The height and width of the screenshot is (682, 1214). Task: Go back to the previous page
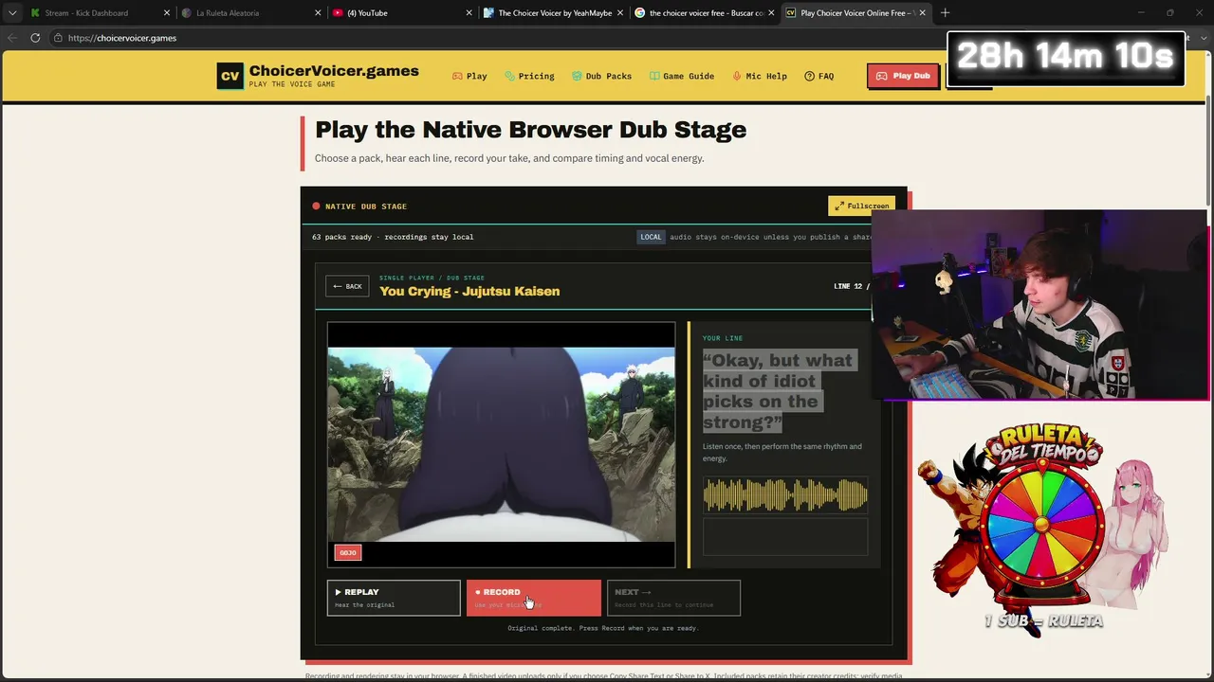coord(12,38)
